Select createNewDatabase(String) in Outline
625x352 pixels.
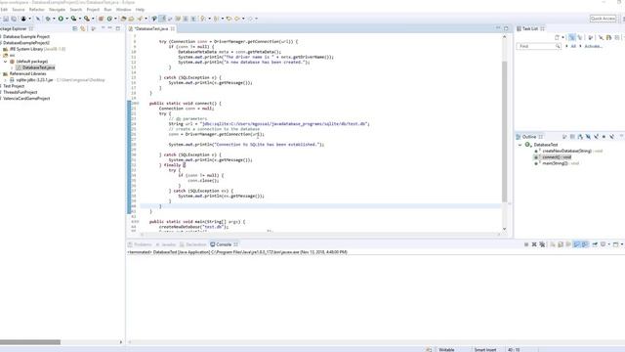(566, 151)
